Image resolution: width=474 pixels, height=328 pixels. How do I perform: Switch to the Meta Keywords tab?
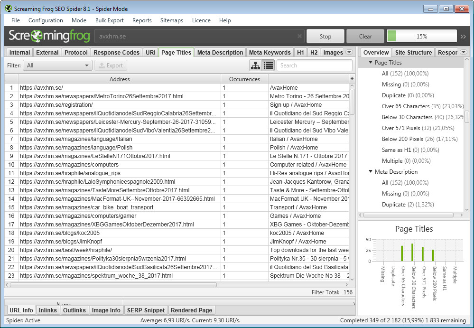(270, 52)
